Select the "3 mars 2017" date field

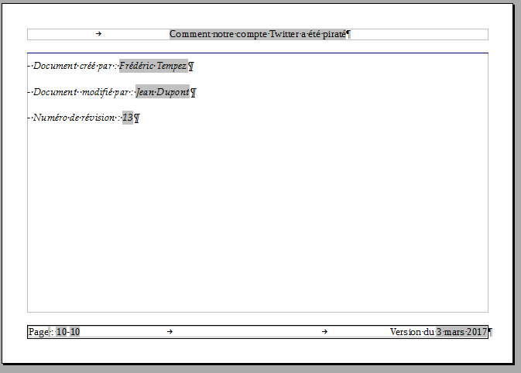point(461,332)
